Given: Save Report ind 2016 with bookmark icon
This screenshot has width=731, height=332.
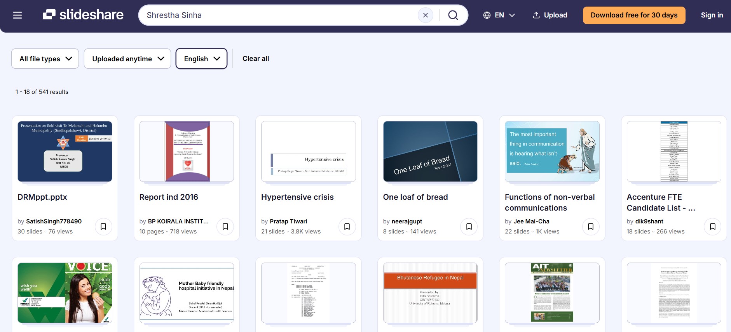Looking at the screenshot, I should tap(225, 227).
